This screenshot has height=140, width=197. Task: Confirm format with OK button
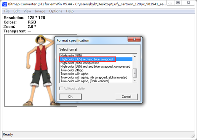(x=70, y=97)
